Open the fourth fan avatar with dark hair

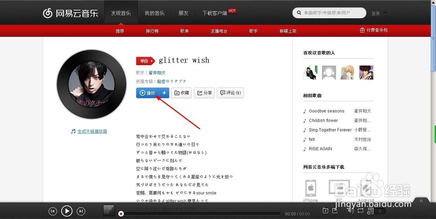366,73
